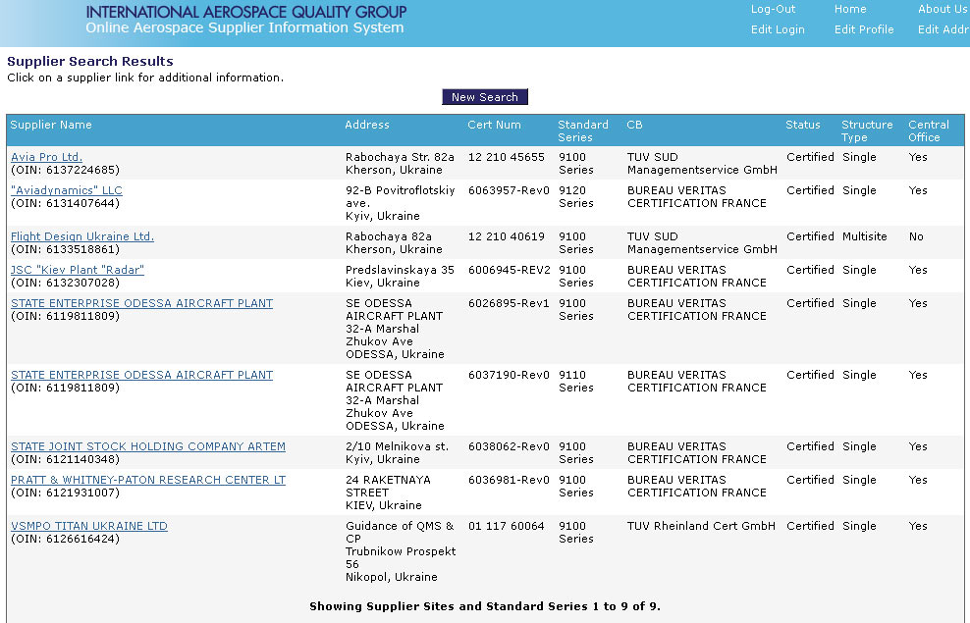Open Edit Profile in the header
Viewport: 970px width, 623px height.
pos(864,29)
